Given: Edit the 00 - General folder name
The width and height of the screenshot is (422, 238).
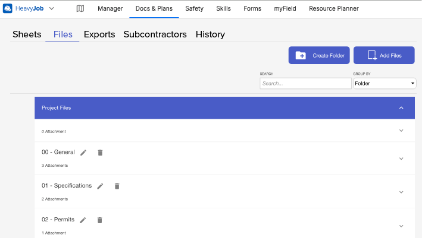Looking at the screenshot, I should point(83,153).
